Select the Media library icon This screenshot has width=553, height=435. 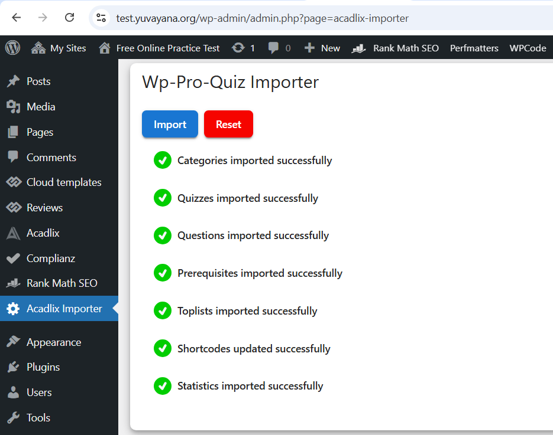15,106
